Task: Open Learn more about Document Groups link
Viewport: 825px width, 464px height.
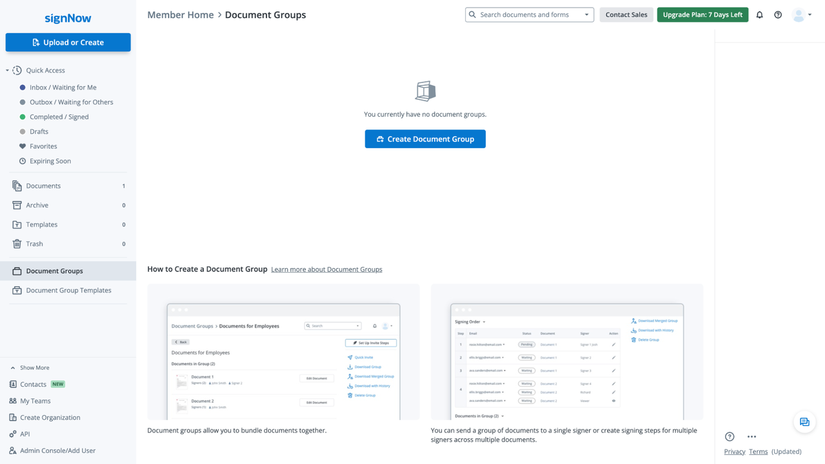Action: coord(326,269)
